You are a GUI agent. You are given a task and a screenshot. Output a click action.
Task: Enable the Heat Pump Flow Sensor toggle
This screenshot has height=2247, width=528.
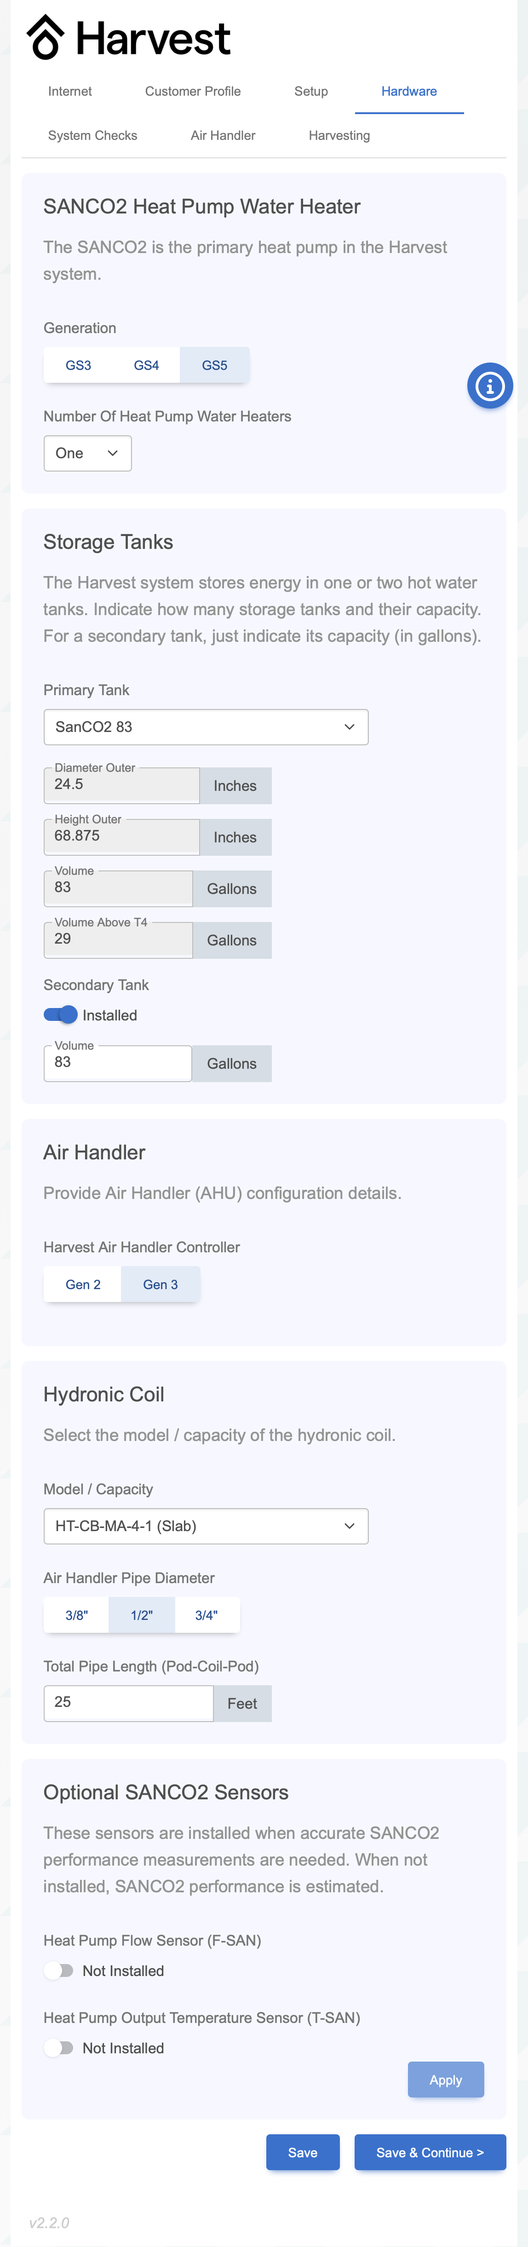tap(59, 1970)
